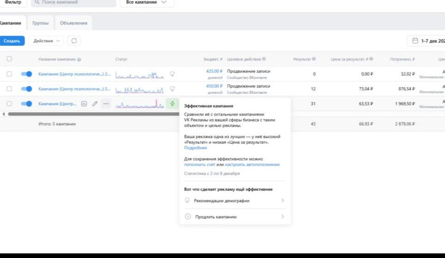This screenshot has height=258, width=445.
Task: Click the green efficiency lightning icon
Action: [172, 104]
